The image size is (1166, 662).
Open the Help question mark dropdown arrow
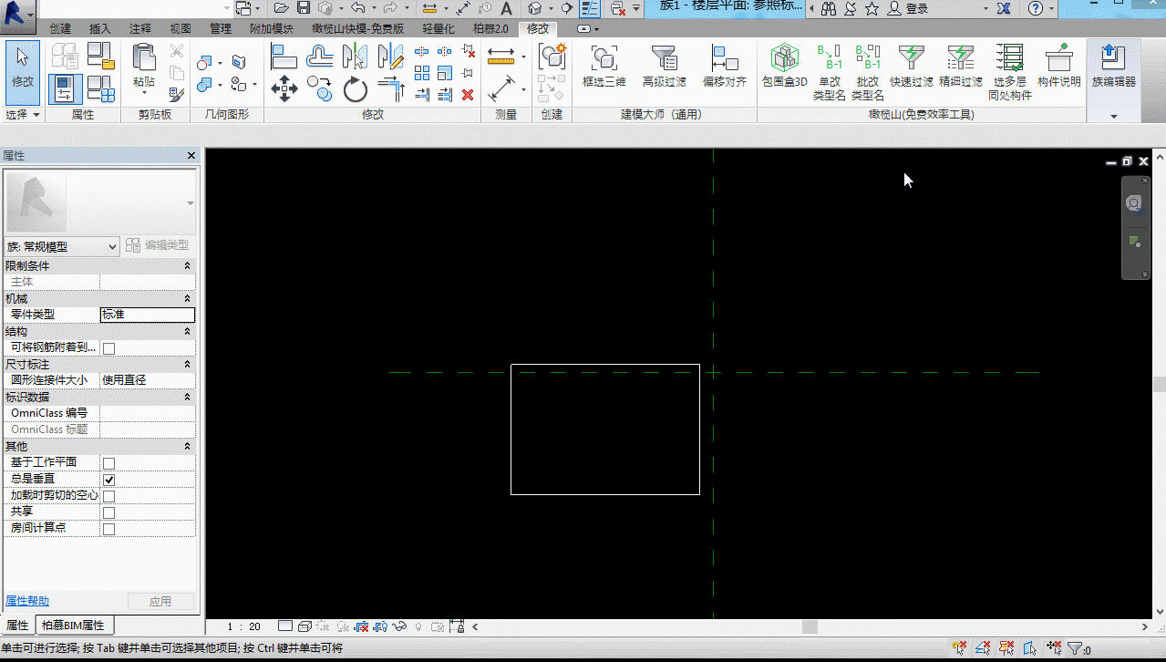coord(1051,8)
